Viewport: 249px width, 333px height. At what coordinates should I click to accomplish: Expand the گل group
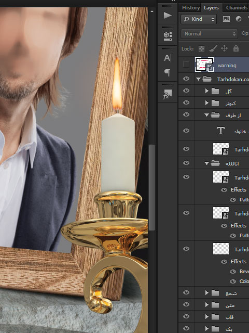207,91
